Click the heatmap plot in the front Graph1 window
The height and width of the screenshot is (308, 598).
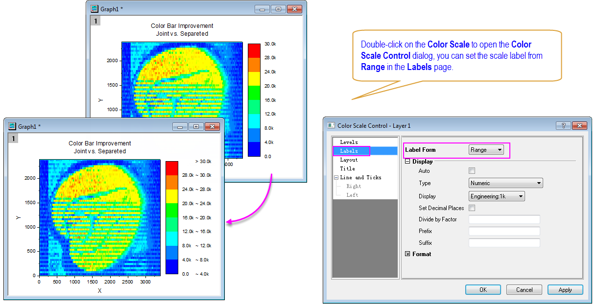(x=100, y=217)
